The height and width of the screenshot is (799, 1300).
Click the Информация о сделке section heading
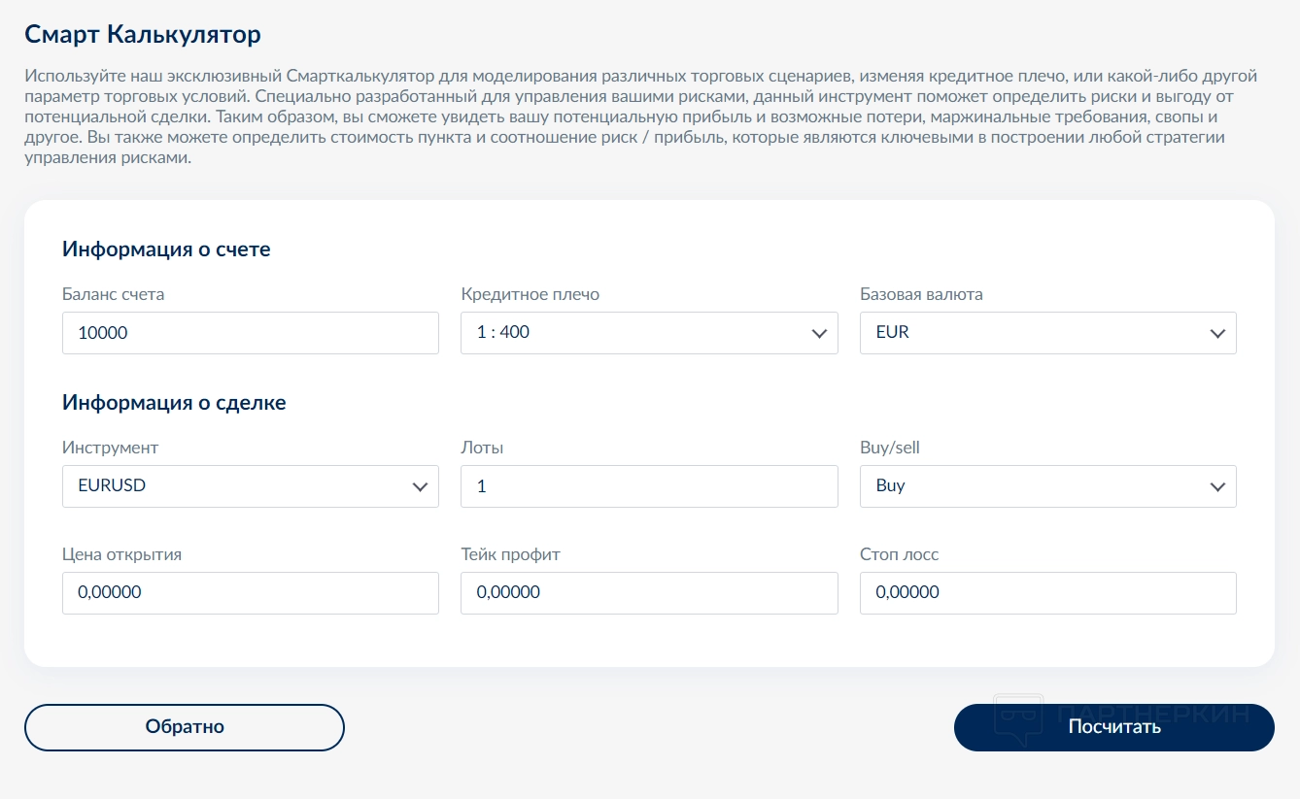(x=174, y=403)
